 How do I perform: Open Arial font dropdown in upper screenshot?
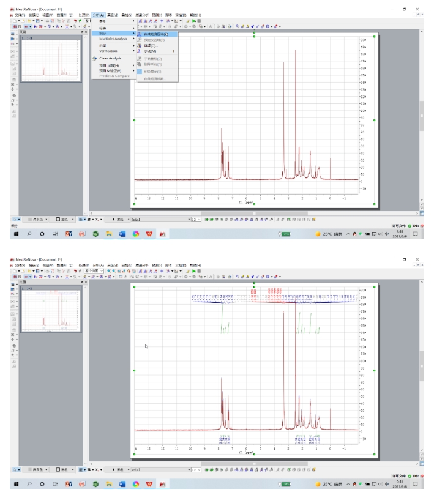161,220
